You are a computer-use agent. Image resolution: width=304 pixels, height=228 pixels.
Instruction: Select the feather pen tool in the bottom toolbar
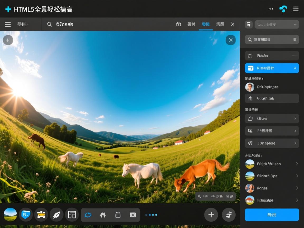click(x=57, y=215)
